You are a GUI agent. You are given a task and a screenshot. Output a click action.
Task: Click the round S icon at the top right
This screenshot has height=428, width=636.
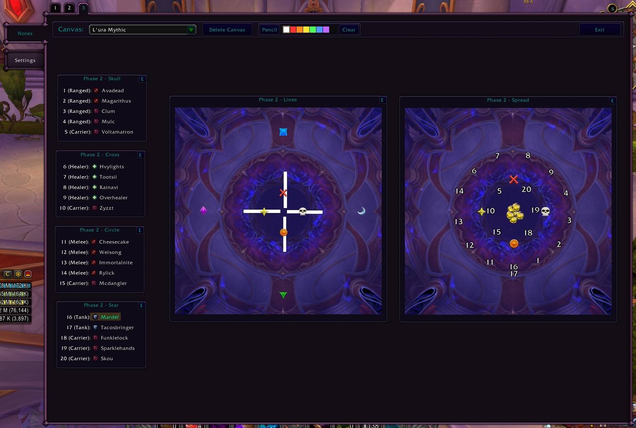pos(612,8)
